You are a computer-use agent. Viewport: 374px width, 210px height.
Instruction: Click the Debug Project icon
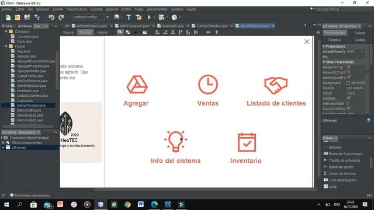click(x=161, y=17)
